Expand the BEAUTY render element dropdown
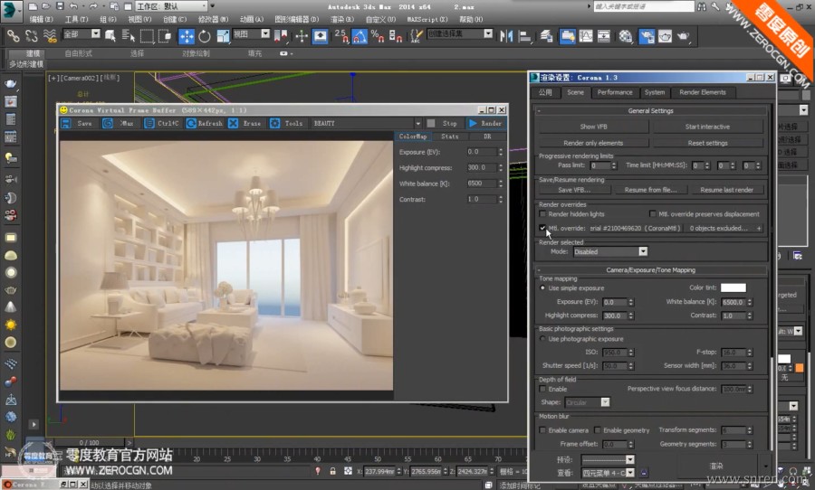Screen dimensions: 815x490 (418, 123)
